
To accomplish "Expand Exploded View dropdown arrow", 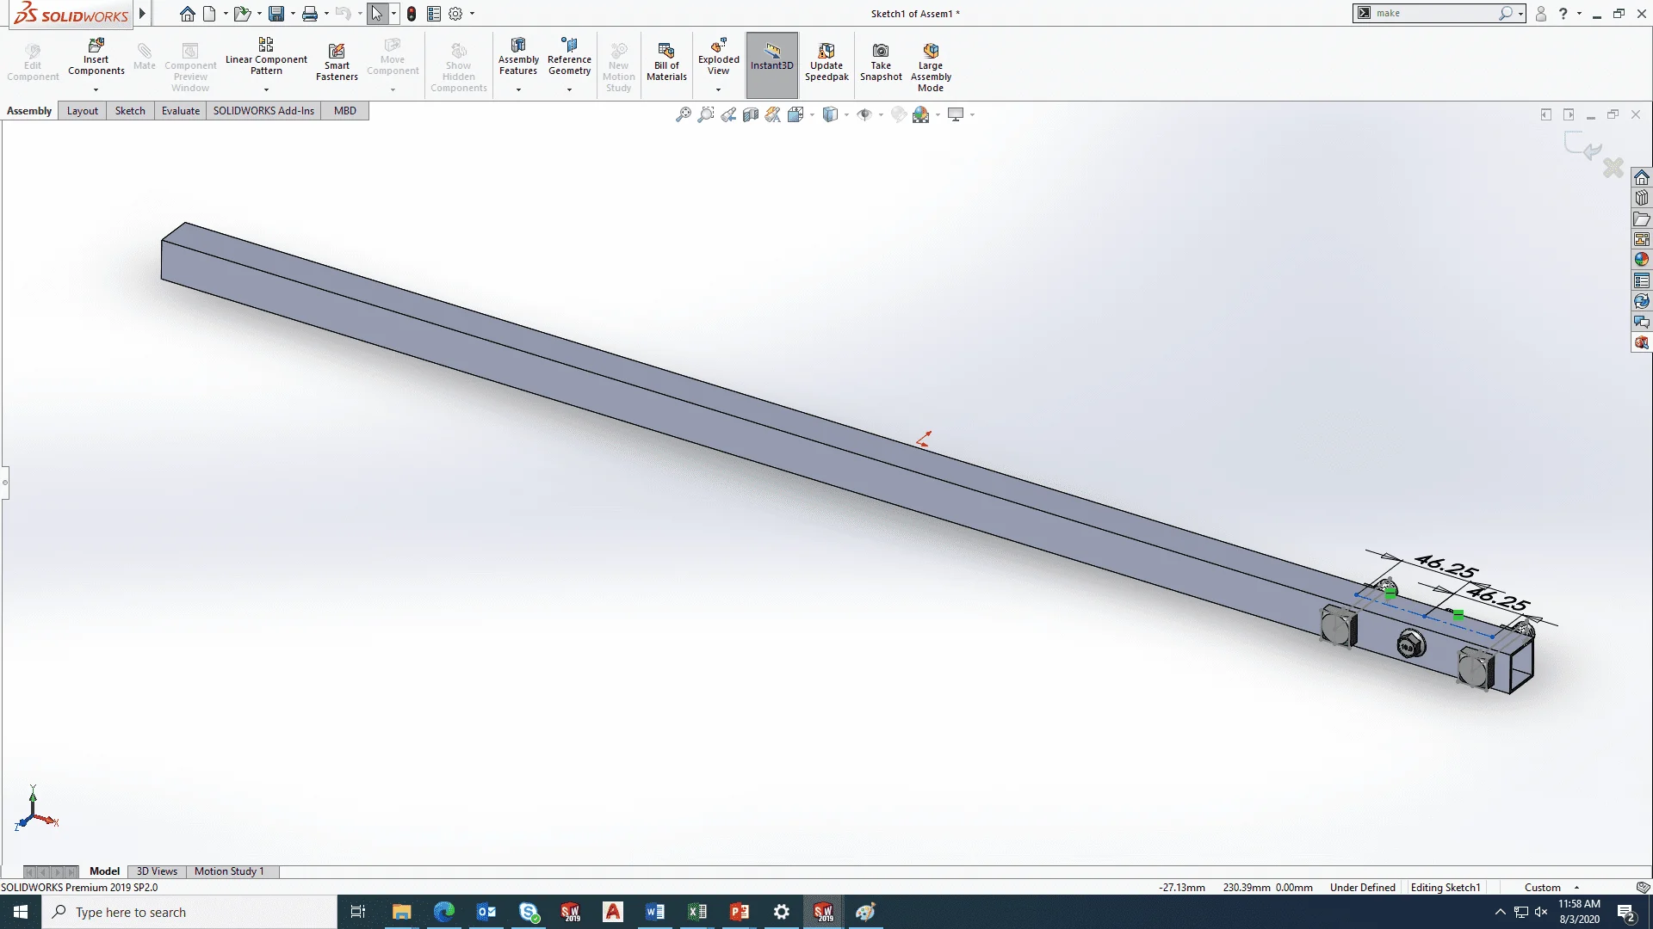I will 718,89.
